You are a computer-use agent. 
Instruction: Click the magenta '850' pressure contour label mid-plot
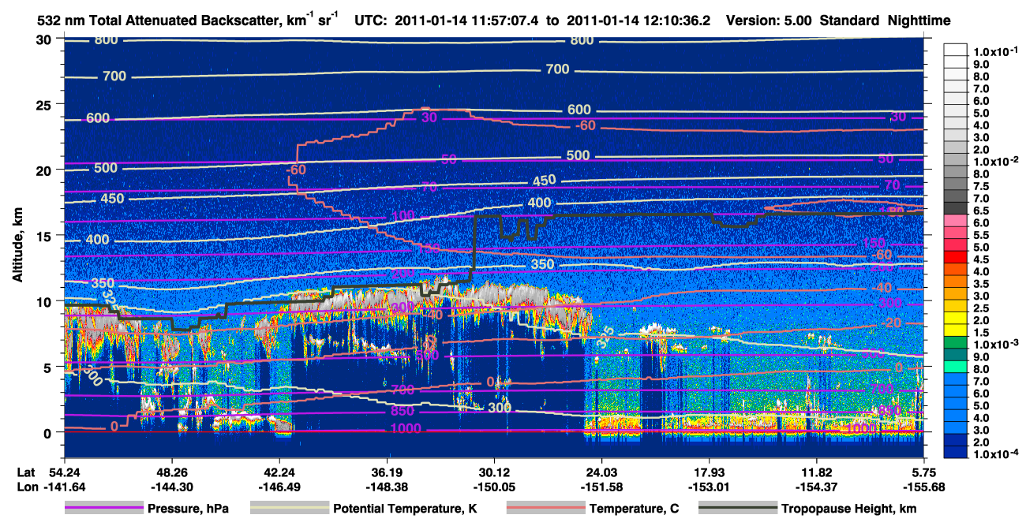coord(402,412)
